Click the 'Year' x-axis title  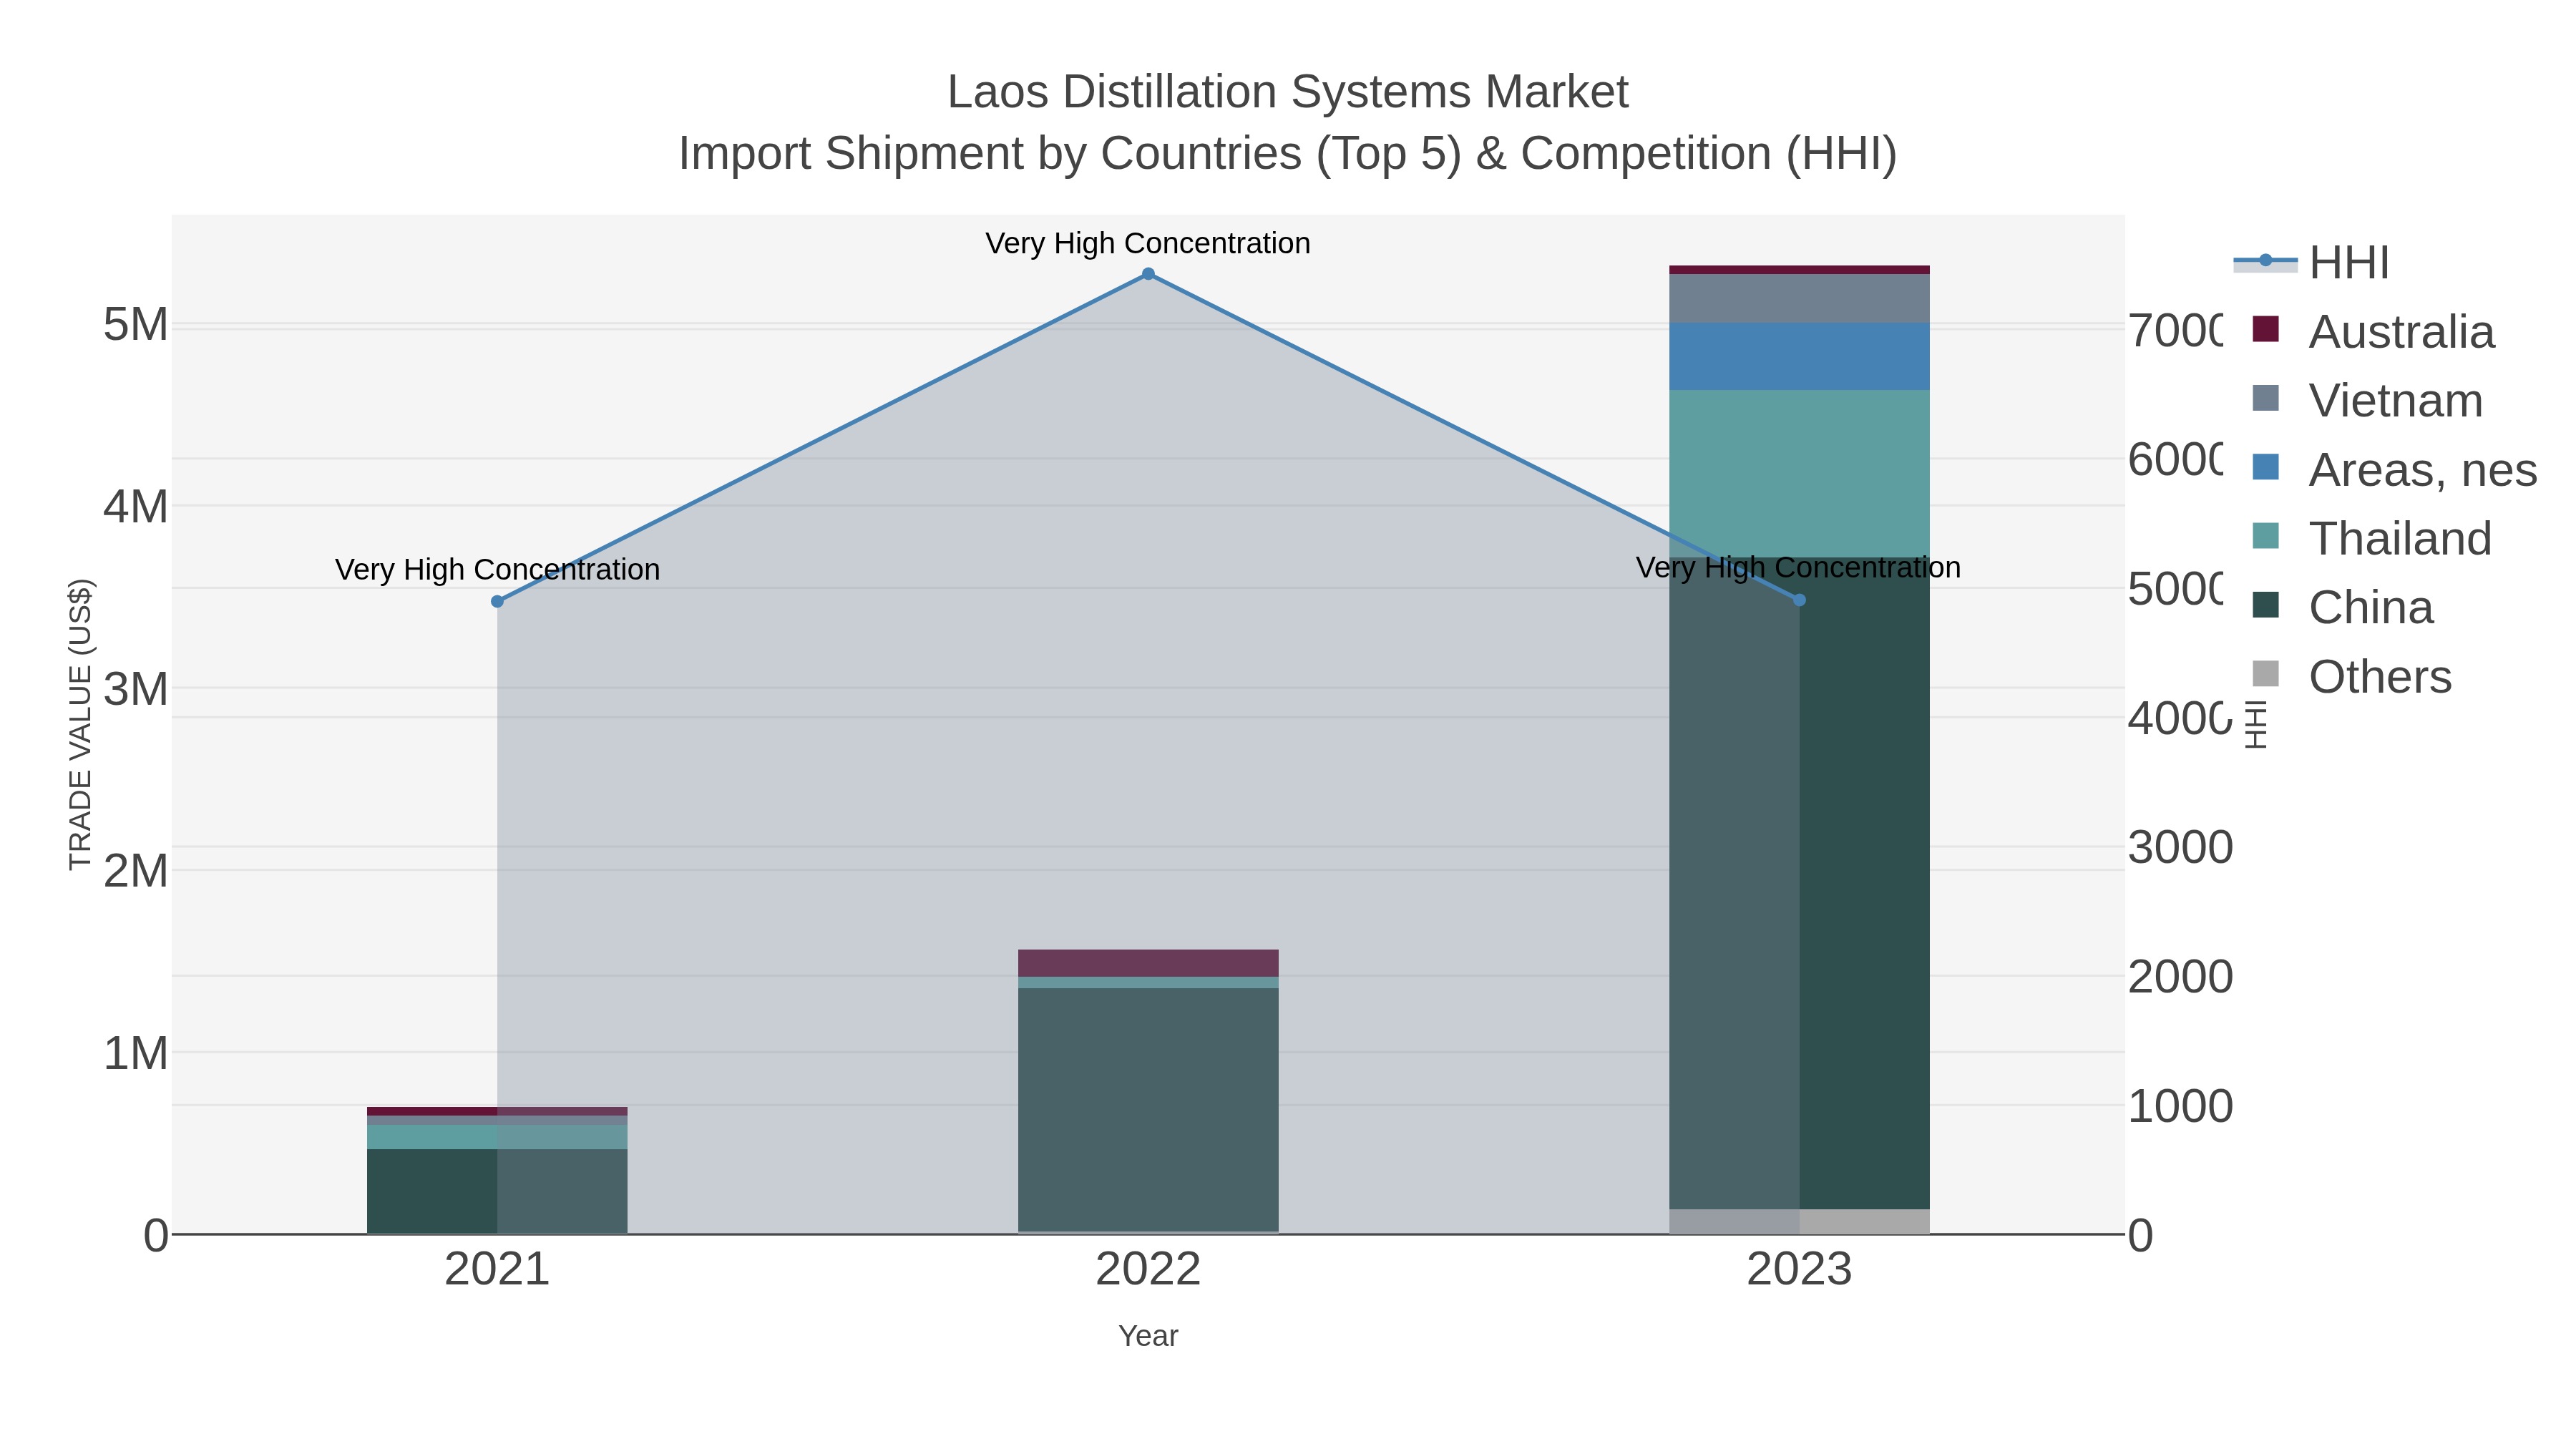coord(1148,1336)
